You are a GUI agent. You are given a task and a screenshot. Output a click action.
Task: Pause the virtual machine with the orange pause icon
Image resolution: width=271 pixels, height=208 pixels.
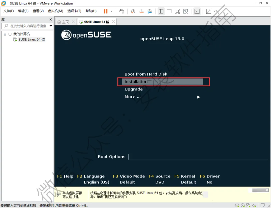106,11
